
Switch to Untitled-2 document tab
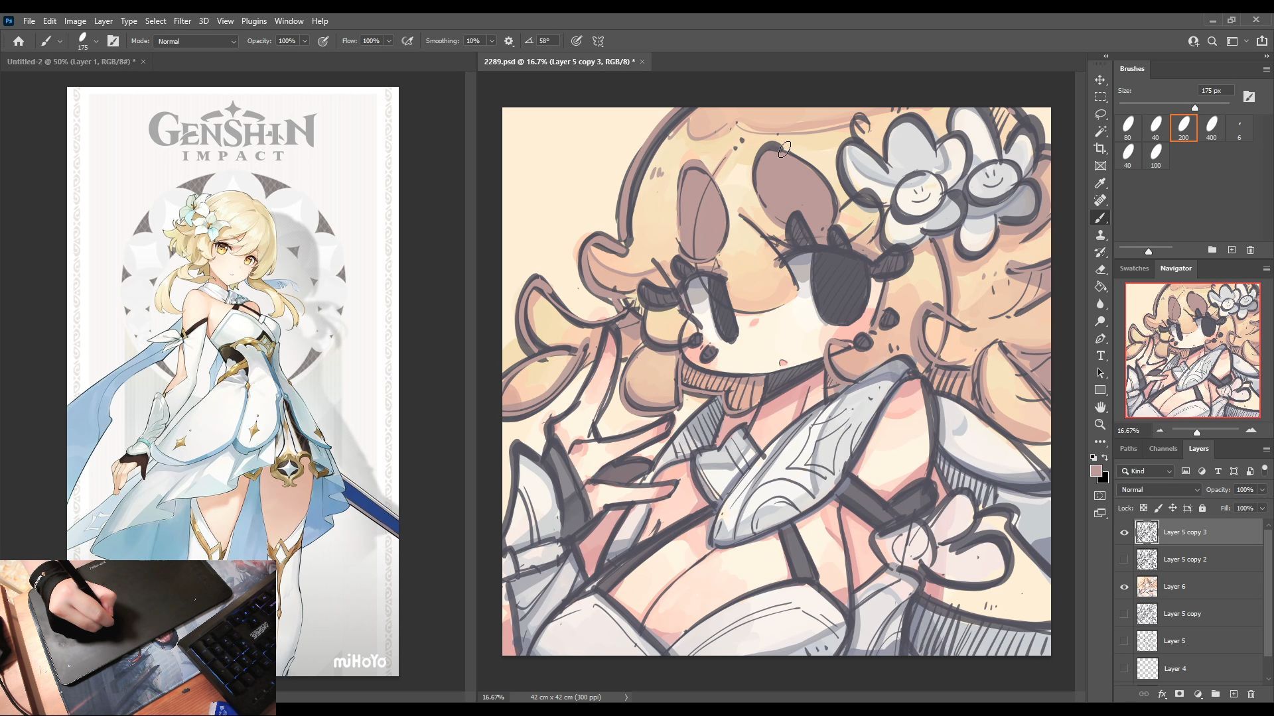click(x=72, y=62)
